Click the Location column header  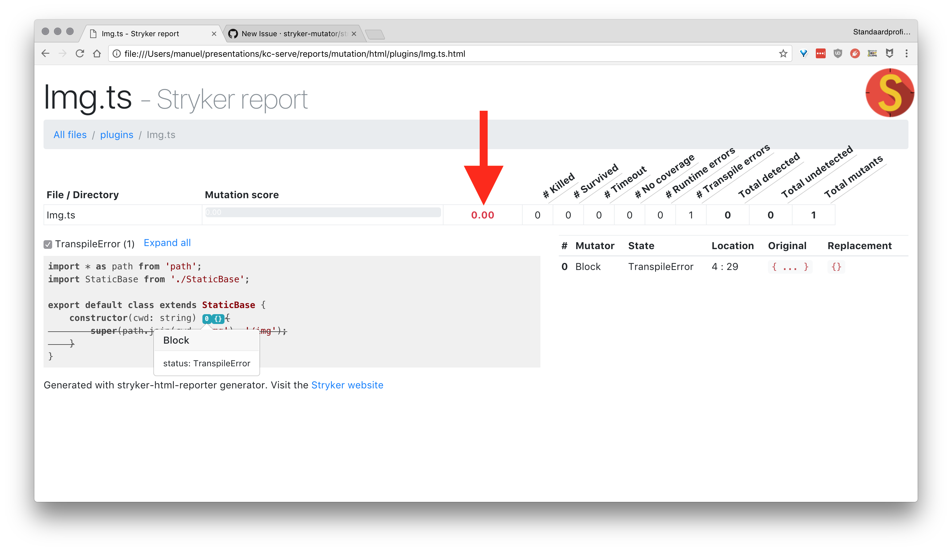(732, 246)
